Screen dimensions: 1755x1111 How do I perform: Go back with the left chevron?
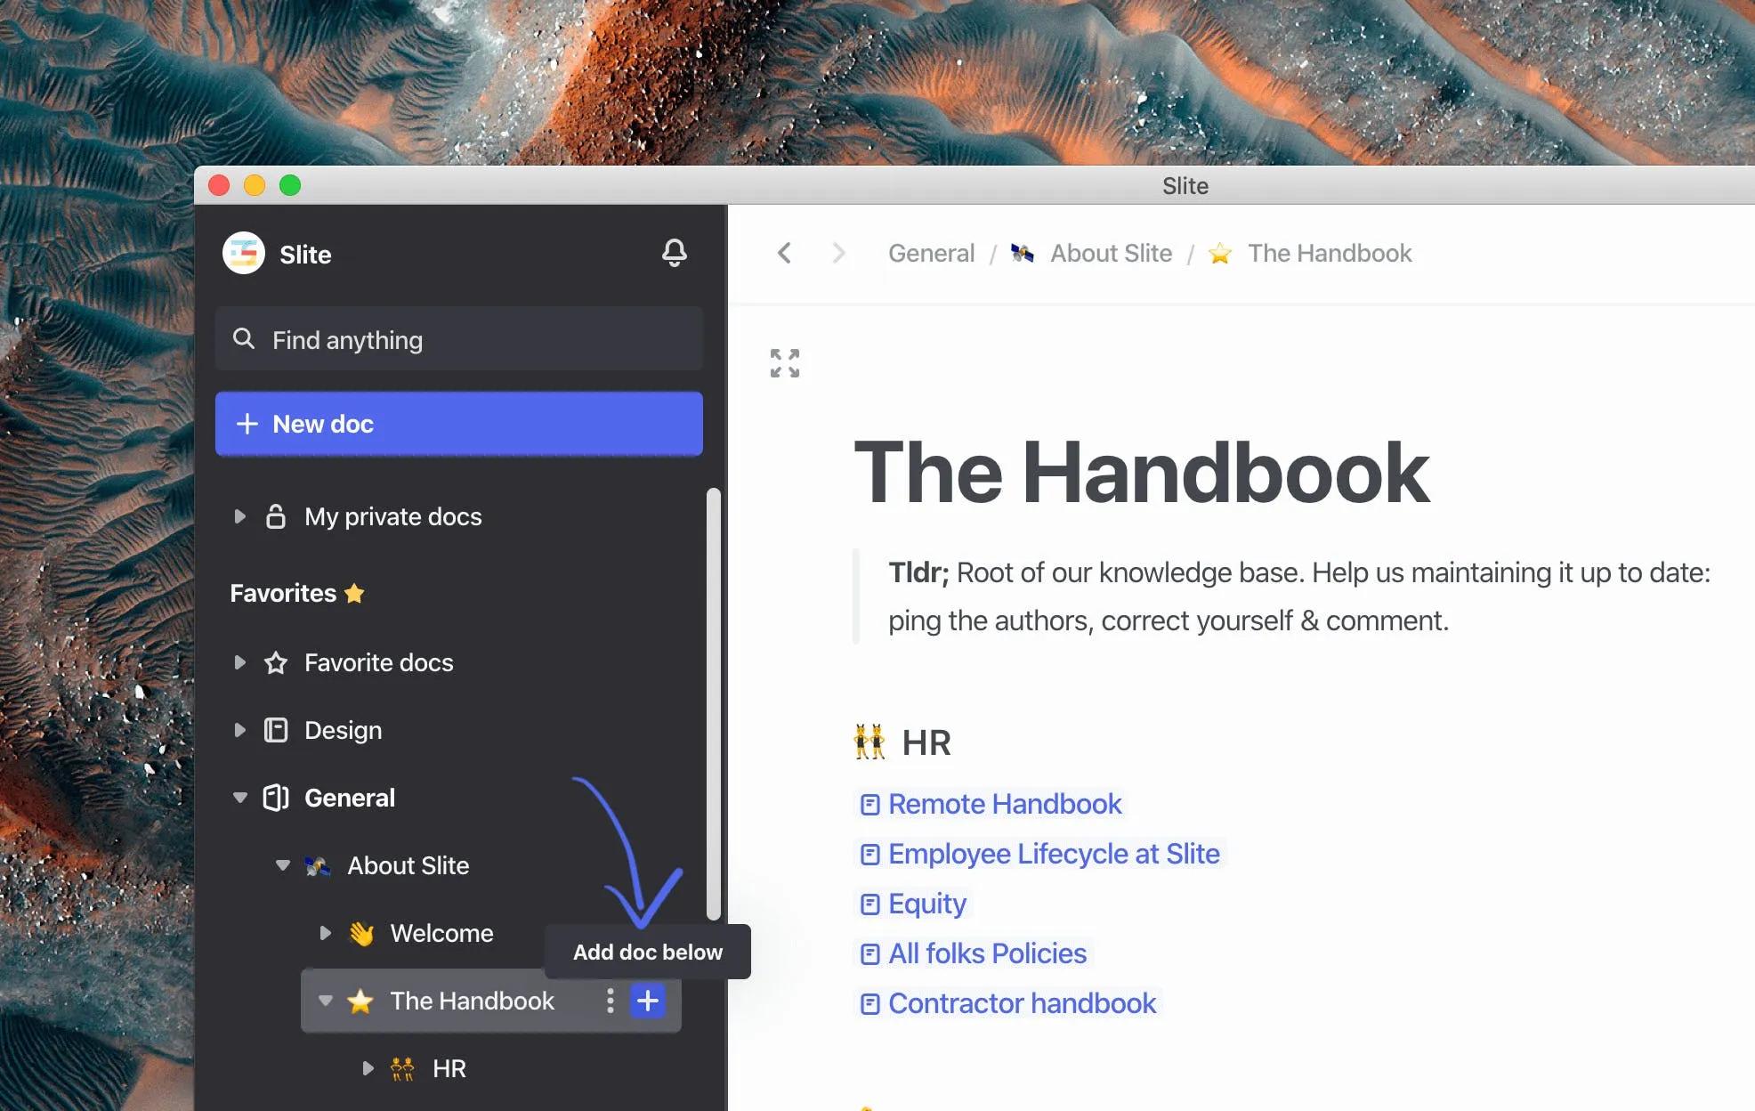[784, 253]
